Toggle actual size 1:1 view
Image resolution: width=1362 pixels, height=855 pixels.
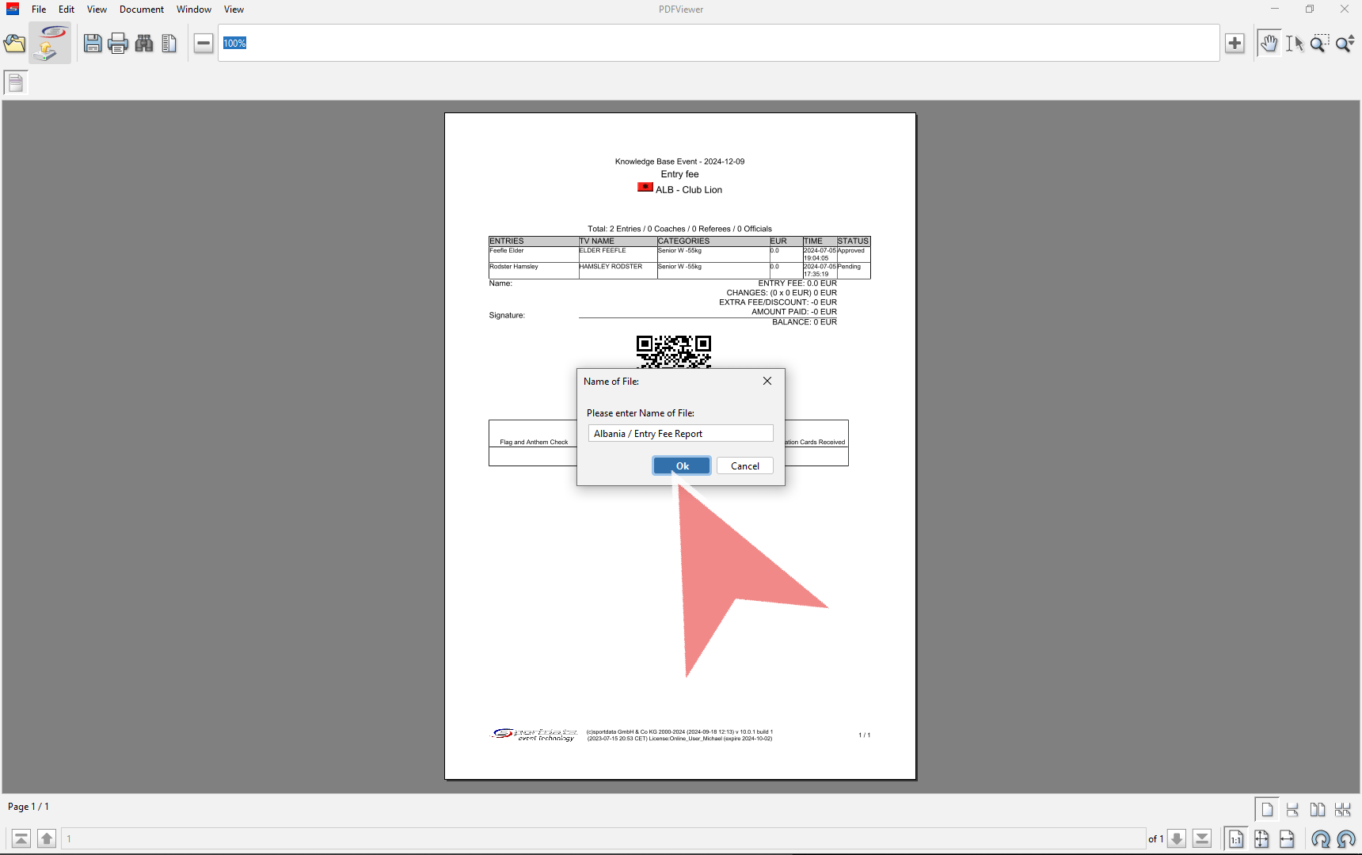pos(1236,838)
